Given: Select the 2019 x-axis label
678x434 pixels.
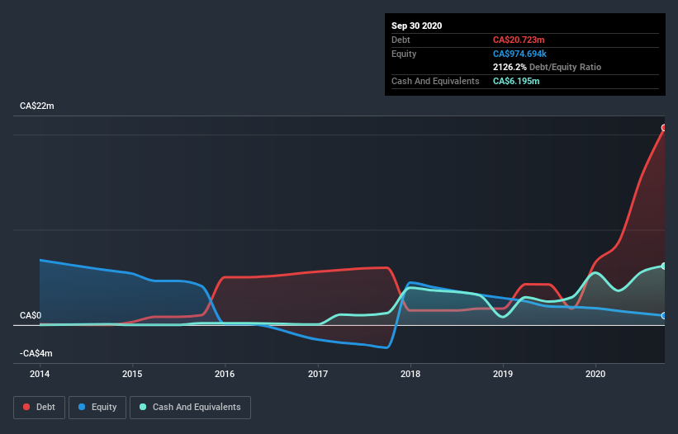Looking at the screenshot, I should 503,374.
